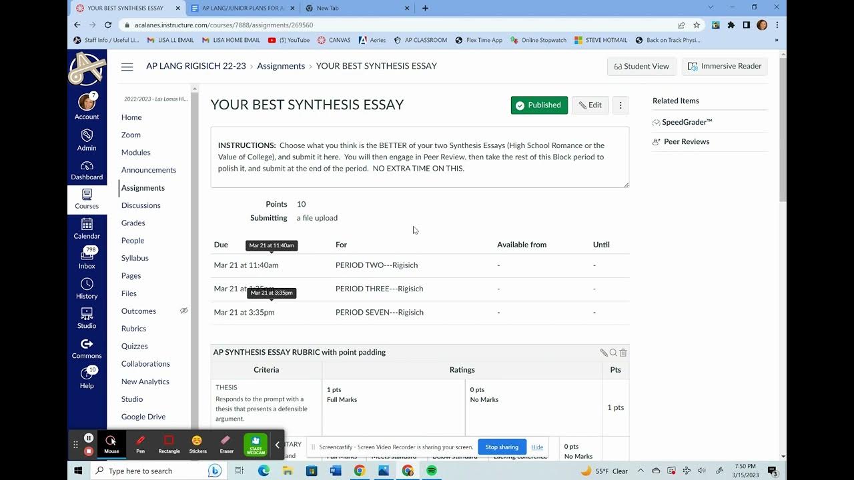
Task: Open AP LANG RIGISICH 22-23 breadcrumb
Action: pyautogui.click(x=196, y=66)
